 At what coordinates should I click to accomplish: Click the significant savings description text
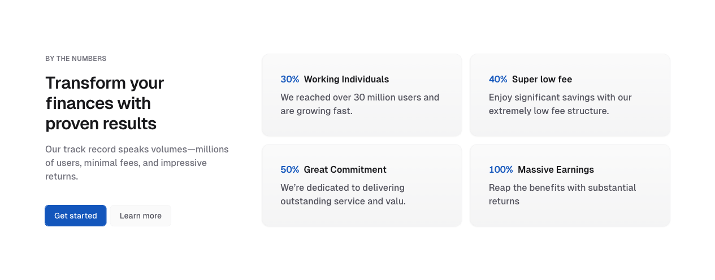point(560,104)
